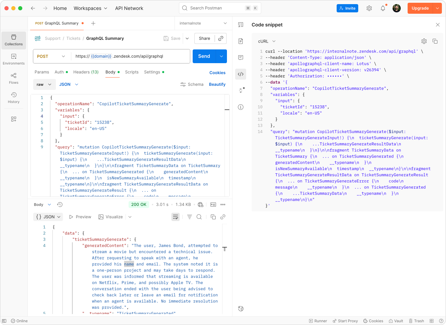Open code snippet settings gear

[424, 41]
